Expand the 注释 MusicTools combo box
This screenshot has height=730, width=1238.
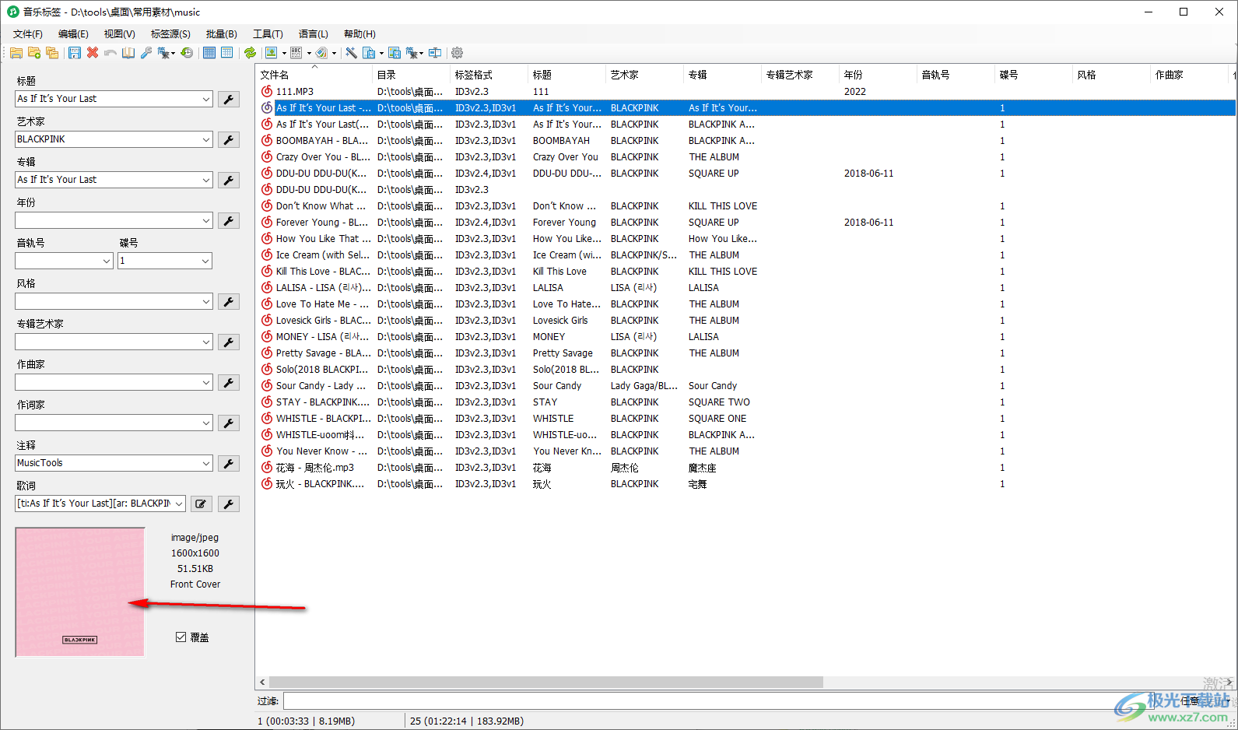pyautogui.click(x=206, y=463)
